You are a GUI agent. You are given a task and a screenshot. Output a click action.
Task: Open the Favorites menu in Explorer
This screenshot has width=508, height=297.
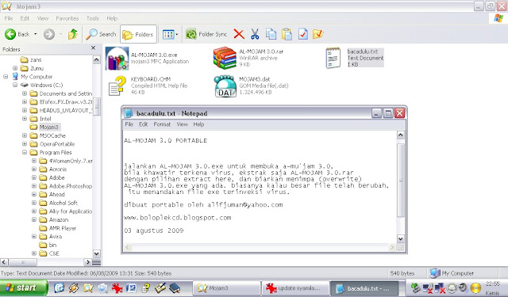coord(67,18)
